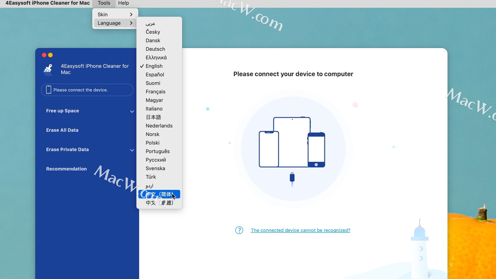Viewport: 496px width, 279px height.
Task: Choose Polski language
Action: coord(159,143)
